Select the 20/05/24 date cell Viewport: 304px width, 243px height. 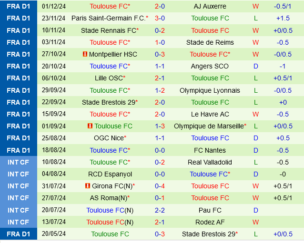coord(54,234)
